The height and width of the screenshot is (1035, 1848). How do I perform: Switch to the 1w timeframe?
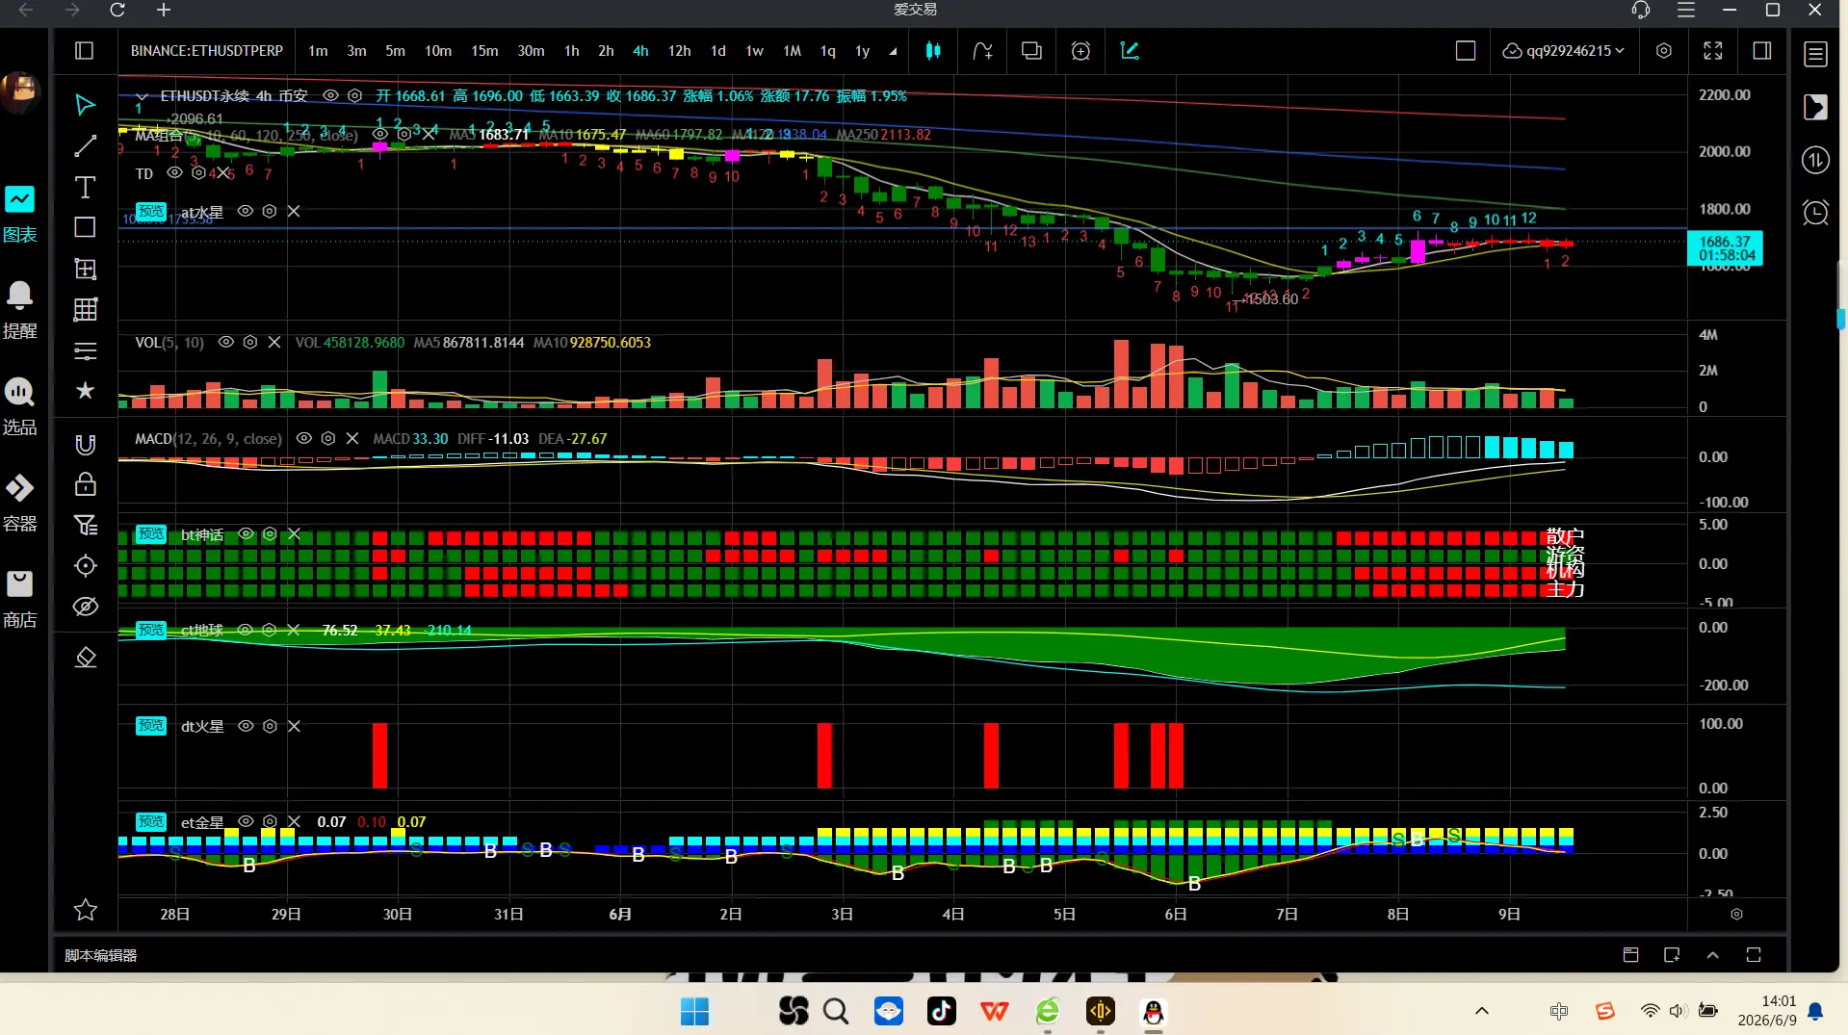click(754, 51)
